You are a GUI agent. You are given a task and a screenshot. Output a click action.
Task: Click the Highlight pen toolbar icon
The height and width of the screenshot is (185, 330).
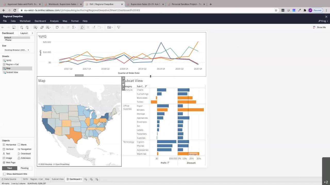(82, 27)
